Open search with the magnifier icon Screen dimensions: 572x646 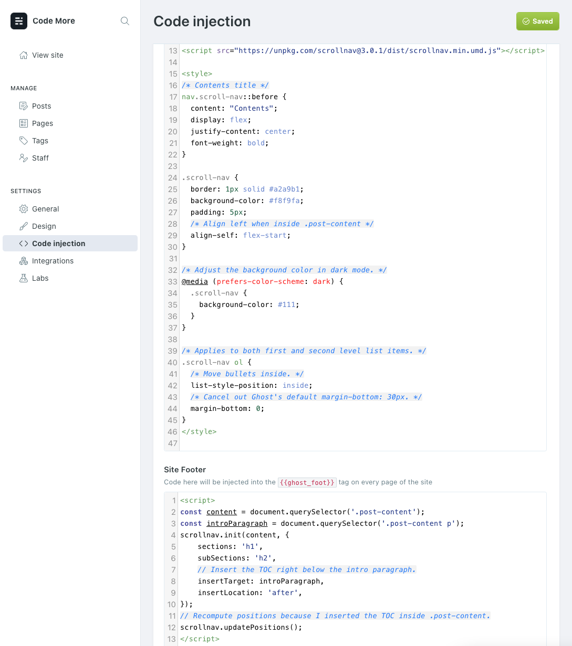coord(125,21)
